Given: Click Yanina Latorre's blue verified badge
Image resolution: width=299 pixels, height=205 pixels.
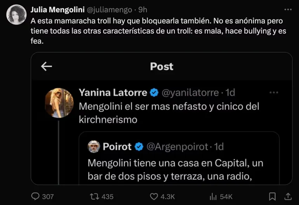Looking at the screenshot, I should [154, 93].
